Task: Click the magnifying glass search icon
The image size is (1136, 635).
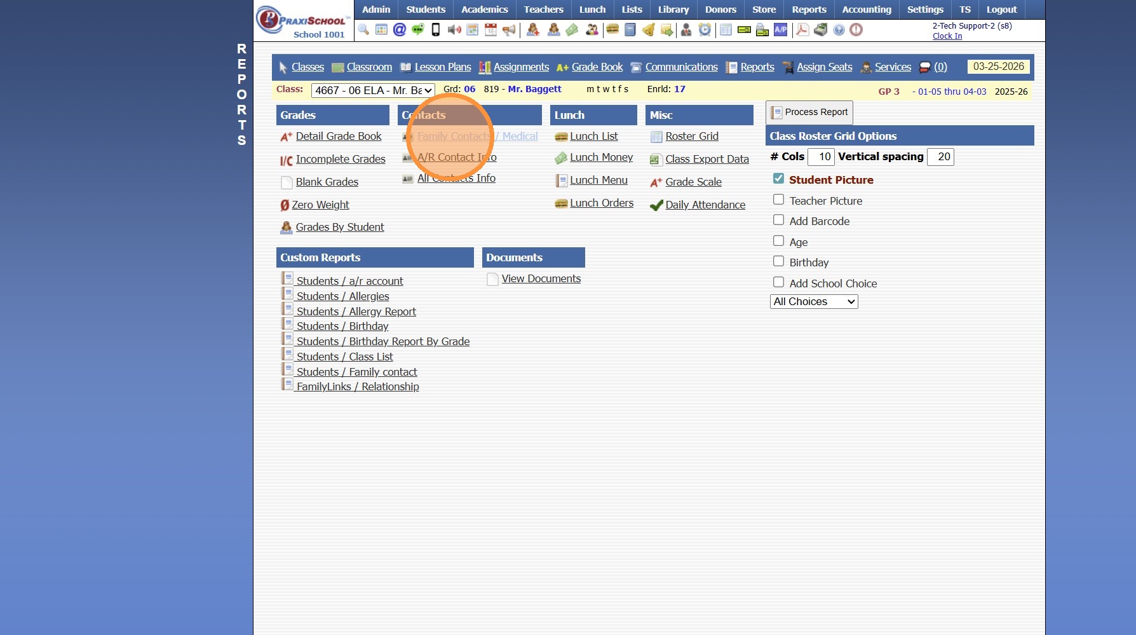Action: click(363, 30)
